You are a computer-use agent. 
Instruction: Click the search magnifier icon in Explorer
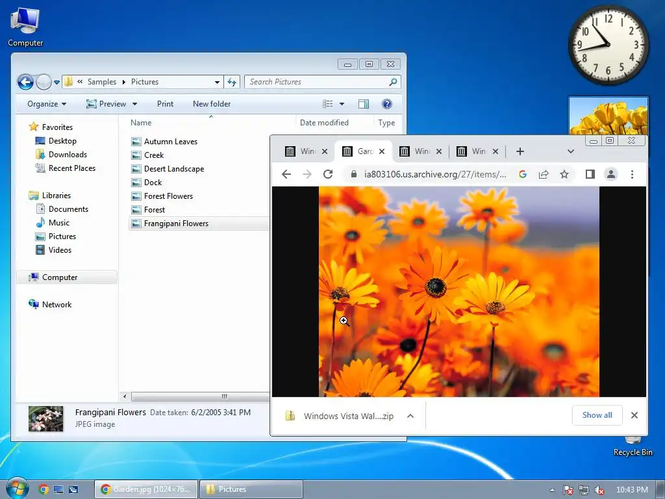(x=393, y=82)
